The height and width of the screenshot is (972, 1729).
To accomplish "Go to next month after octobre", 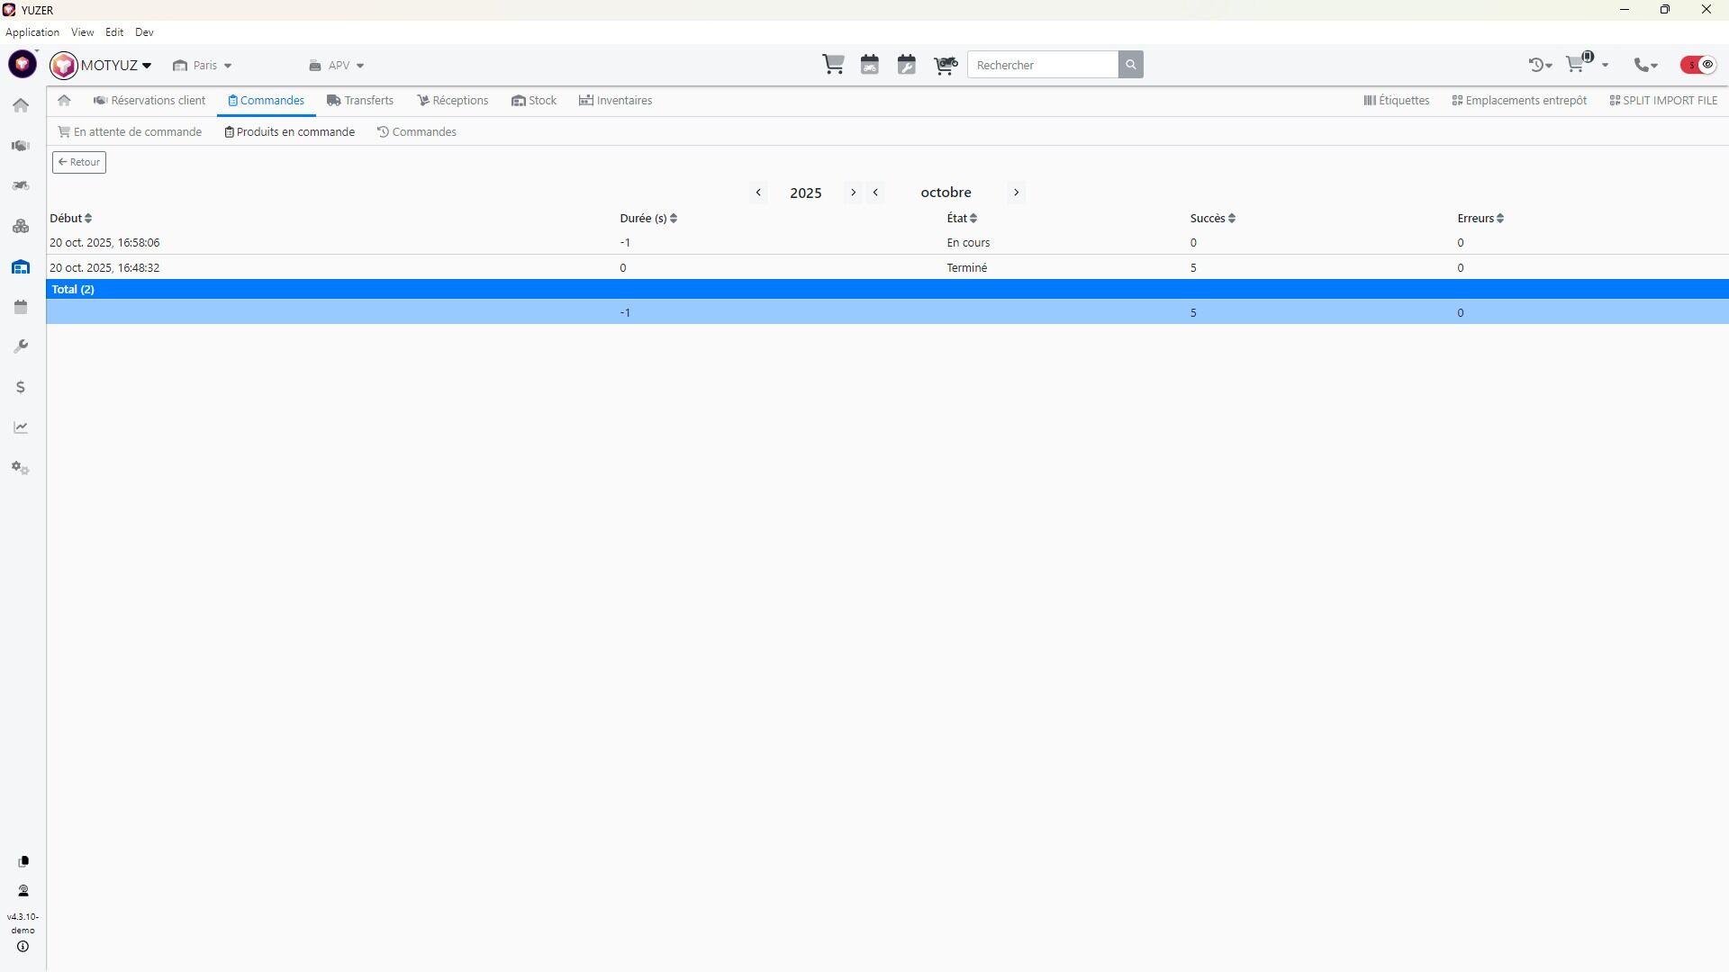I will coord(1016,193).
